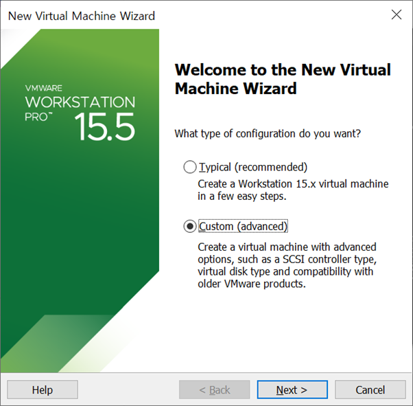Cancel the New Virtual Machine Wizard
Viewport: 413px width, 406px height.
pyautogui.click(x=370, y=390)
